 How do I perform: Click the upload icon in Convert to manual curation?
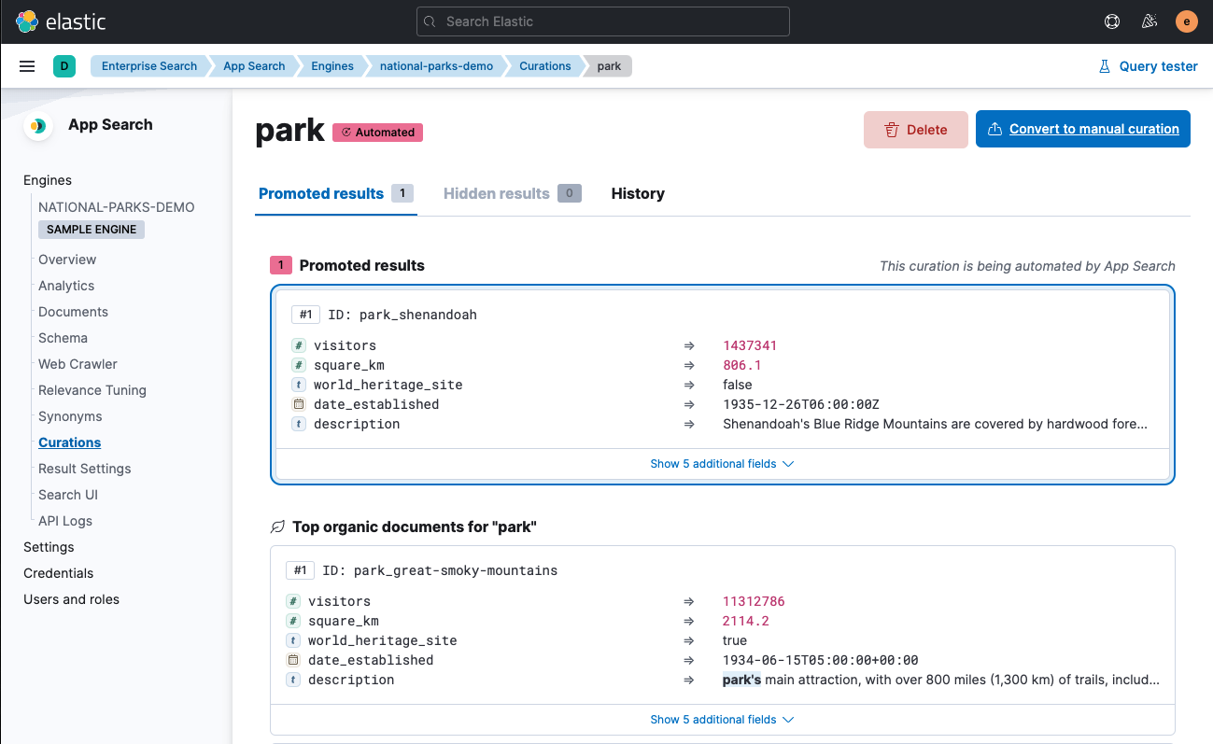tap(995, 129)
